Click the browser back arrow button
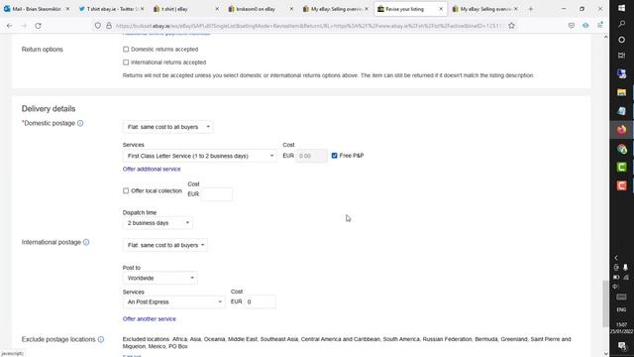This screenshot has height=357, width=634. pos(9,26)
